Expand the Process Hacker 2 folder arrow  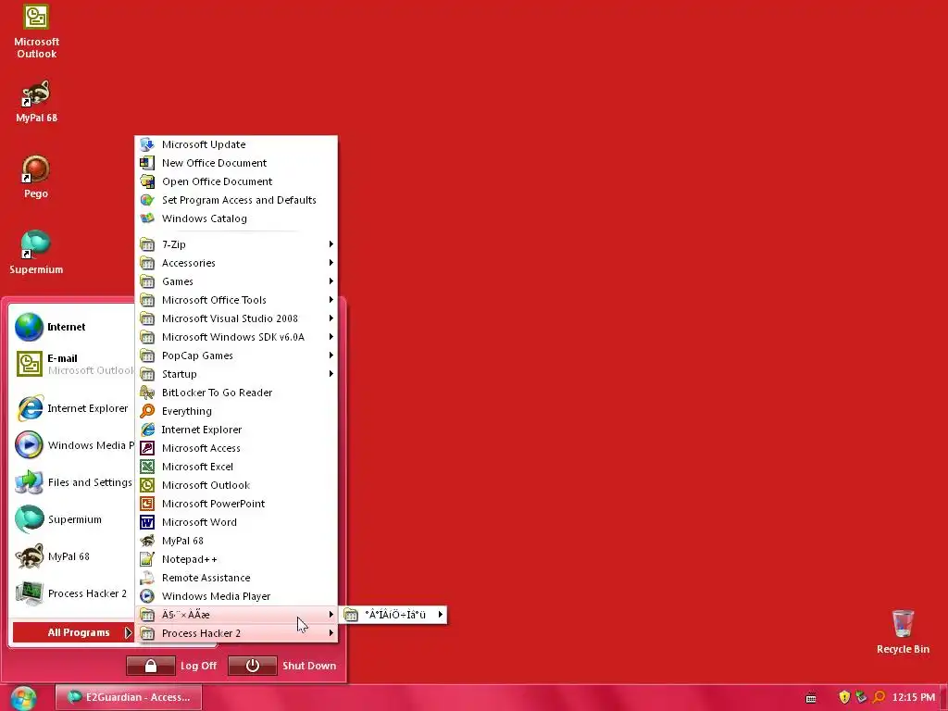[331, 633]
